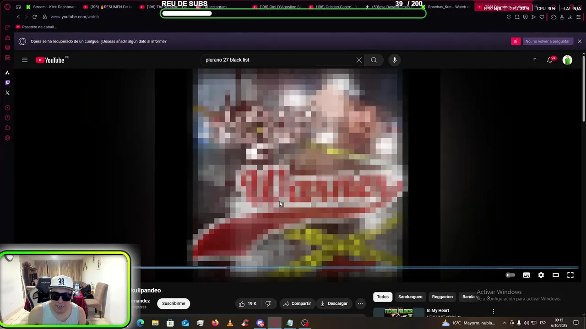Switch to the Ronchas_Kun tab
The height and width of the screenshot is (329, 586).
[445, 7]
